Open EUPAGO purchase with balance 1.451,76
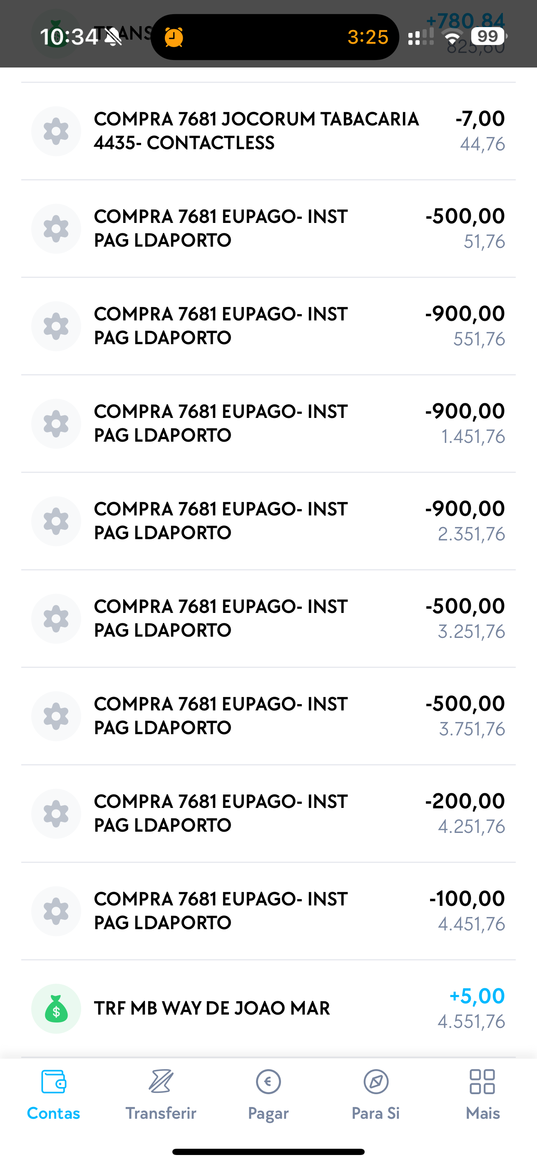Image resolution: width=537 pixels, height=1165 pixels. pyautogui.click(x=221, y=423)
